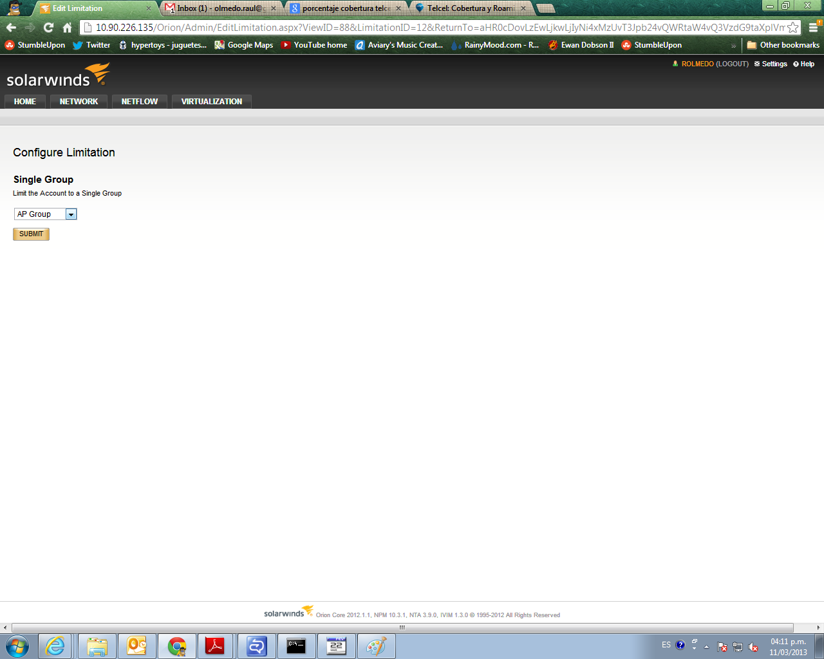Click the Chrome forward arrow
This screenshot has height=659, width=824.
(x=30, y=28)
